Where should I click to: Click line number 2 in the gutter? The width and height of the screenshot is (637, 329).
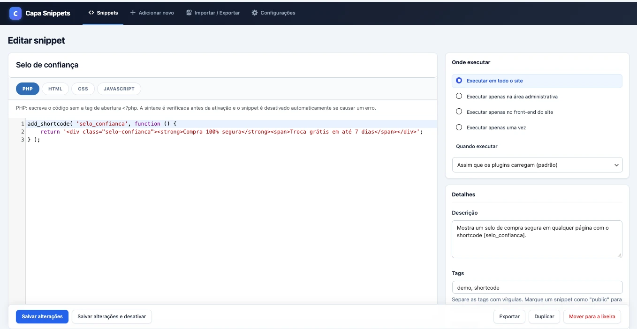(23, 132)
